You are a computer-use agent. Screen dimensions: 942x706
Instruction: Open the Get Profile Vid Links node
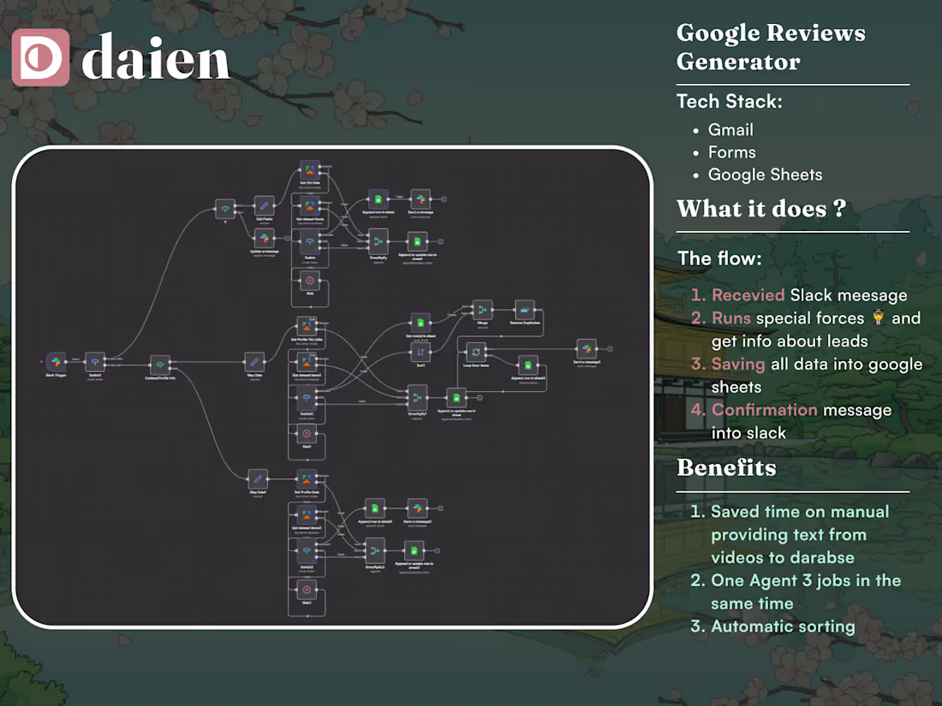click(307, 326)
